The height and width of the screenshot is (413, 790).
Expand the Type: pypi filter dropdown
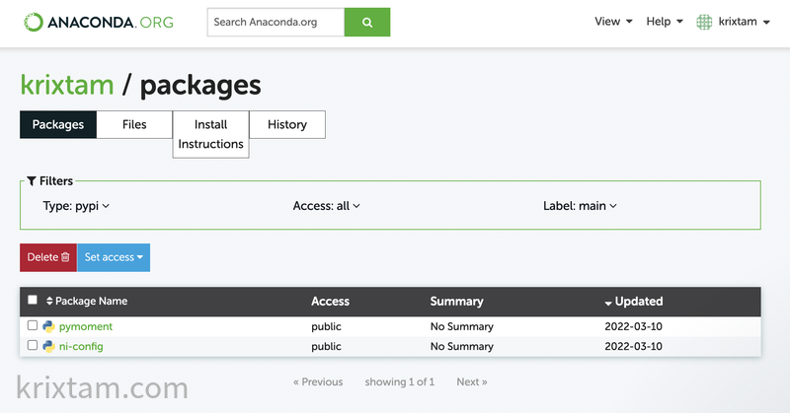point(76,206)
